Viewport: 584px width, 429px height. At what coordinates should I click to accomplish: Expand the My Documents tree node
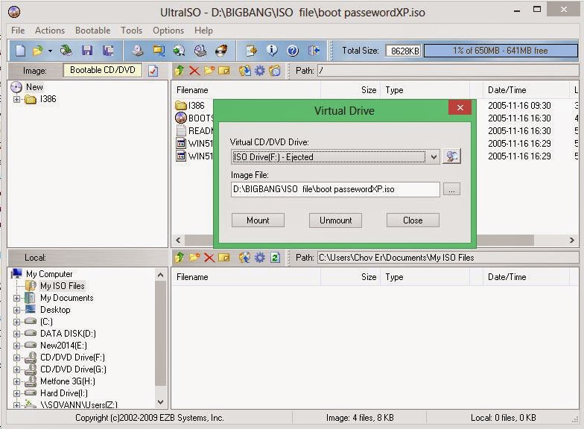coord(16,298)
